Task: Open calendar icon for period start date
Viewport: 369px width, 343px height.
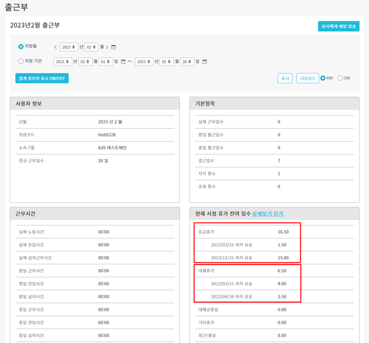Action: pos(123,62)
